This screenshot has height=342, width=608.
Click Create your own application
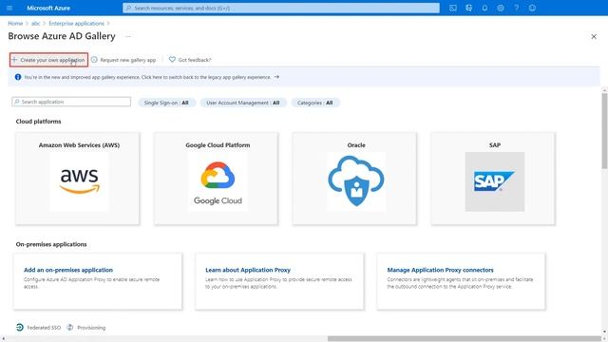pyautogui.click(x=48, y=60)
